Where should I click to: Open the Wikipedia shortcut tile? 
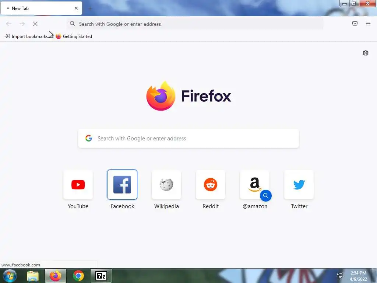[166, 185]
